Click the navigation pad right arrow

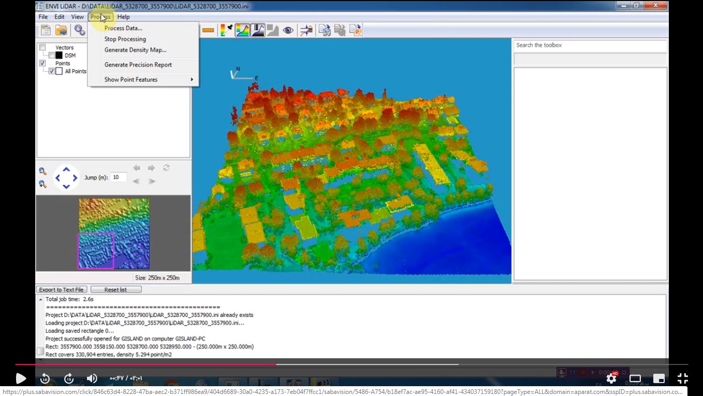coord(75,178)
